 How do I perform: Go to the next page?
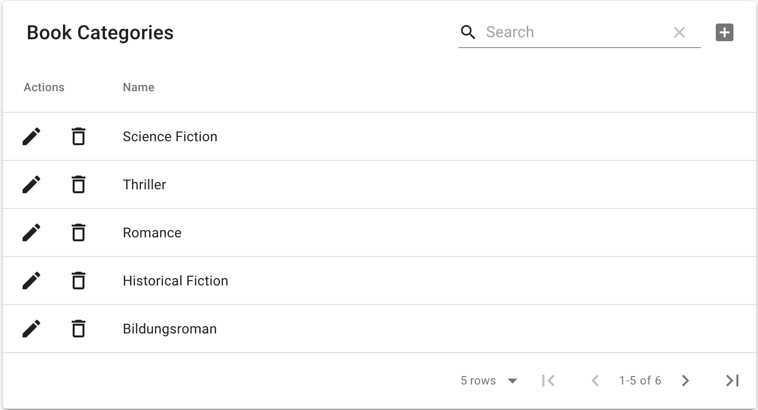pyautogui.click(x=685, y=381)
